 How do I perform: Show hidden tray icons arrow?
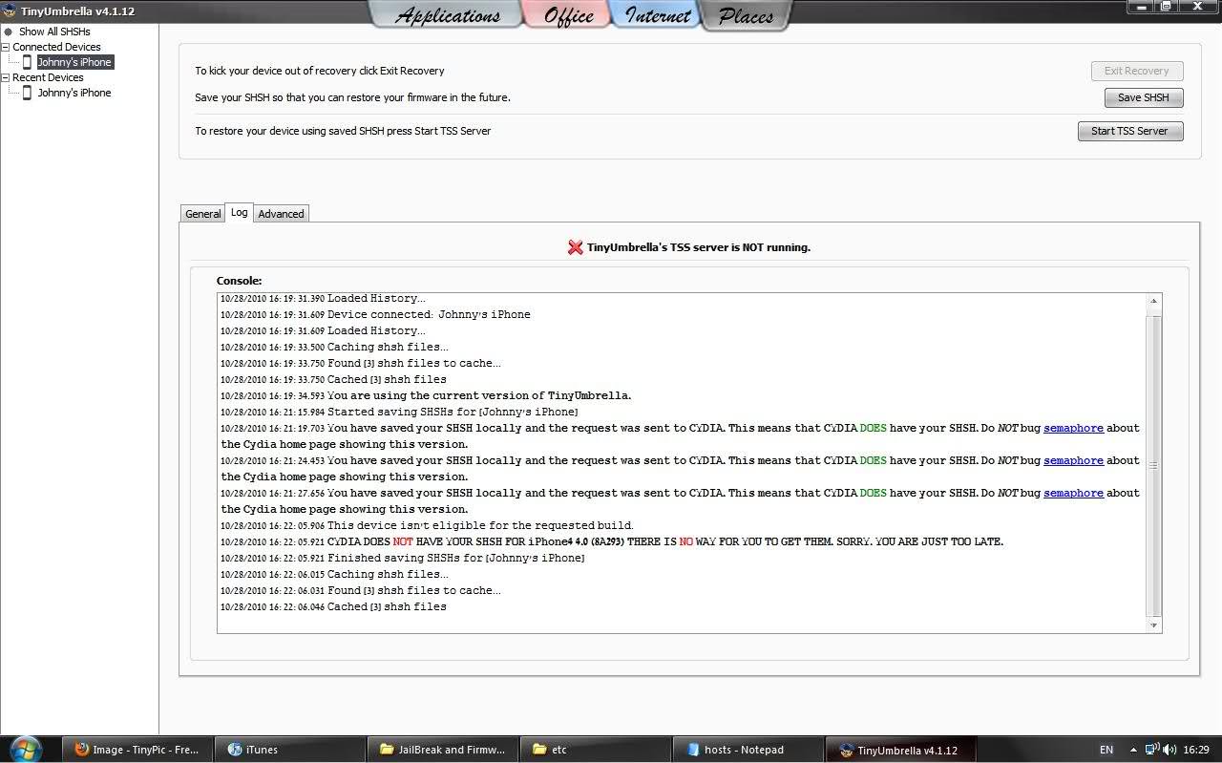coord(1133,750)
